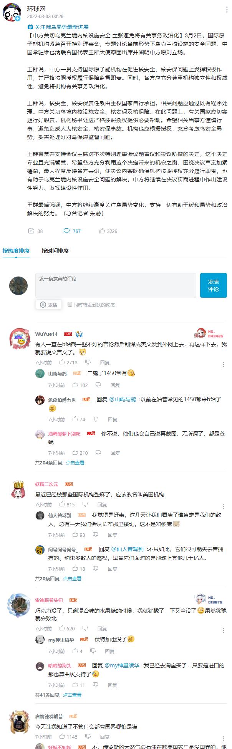This screenshot has width=232, height=749.
Task: Expand 41 replies with 点击查看
Action: pyautogui.click(x=72, y=695)
